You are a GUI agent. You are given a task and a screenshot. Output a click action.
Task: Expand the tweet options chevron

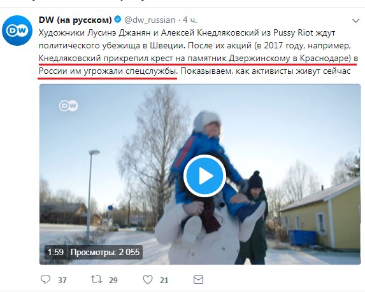tap(355, 21)
